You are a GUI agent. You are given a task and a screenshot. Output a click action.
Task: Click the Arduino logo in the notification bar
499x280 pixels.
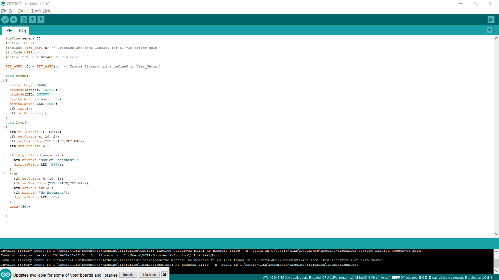coord(6,274)
